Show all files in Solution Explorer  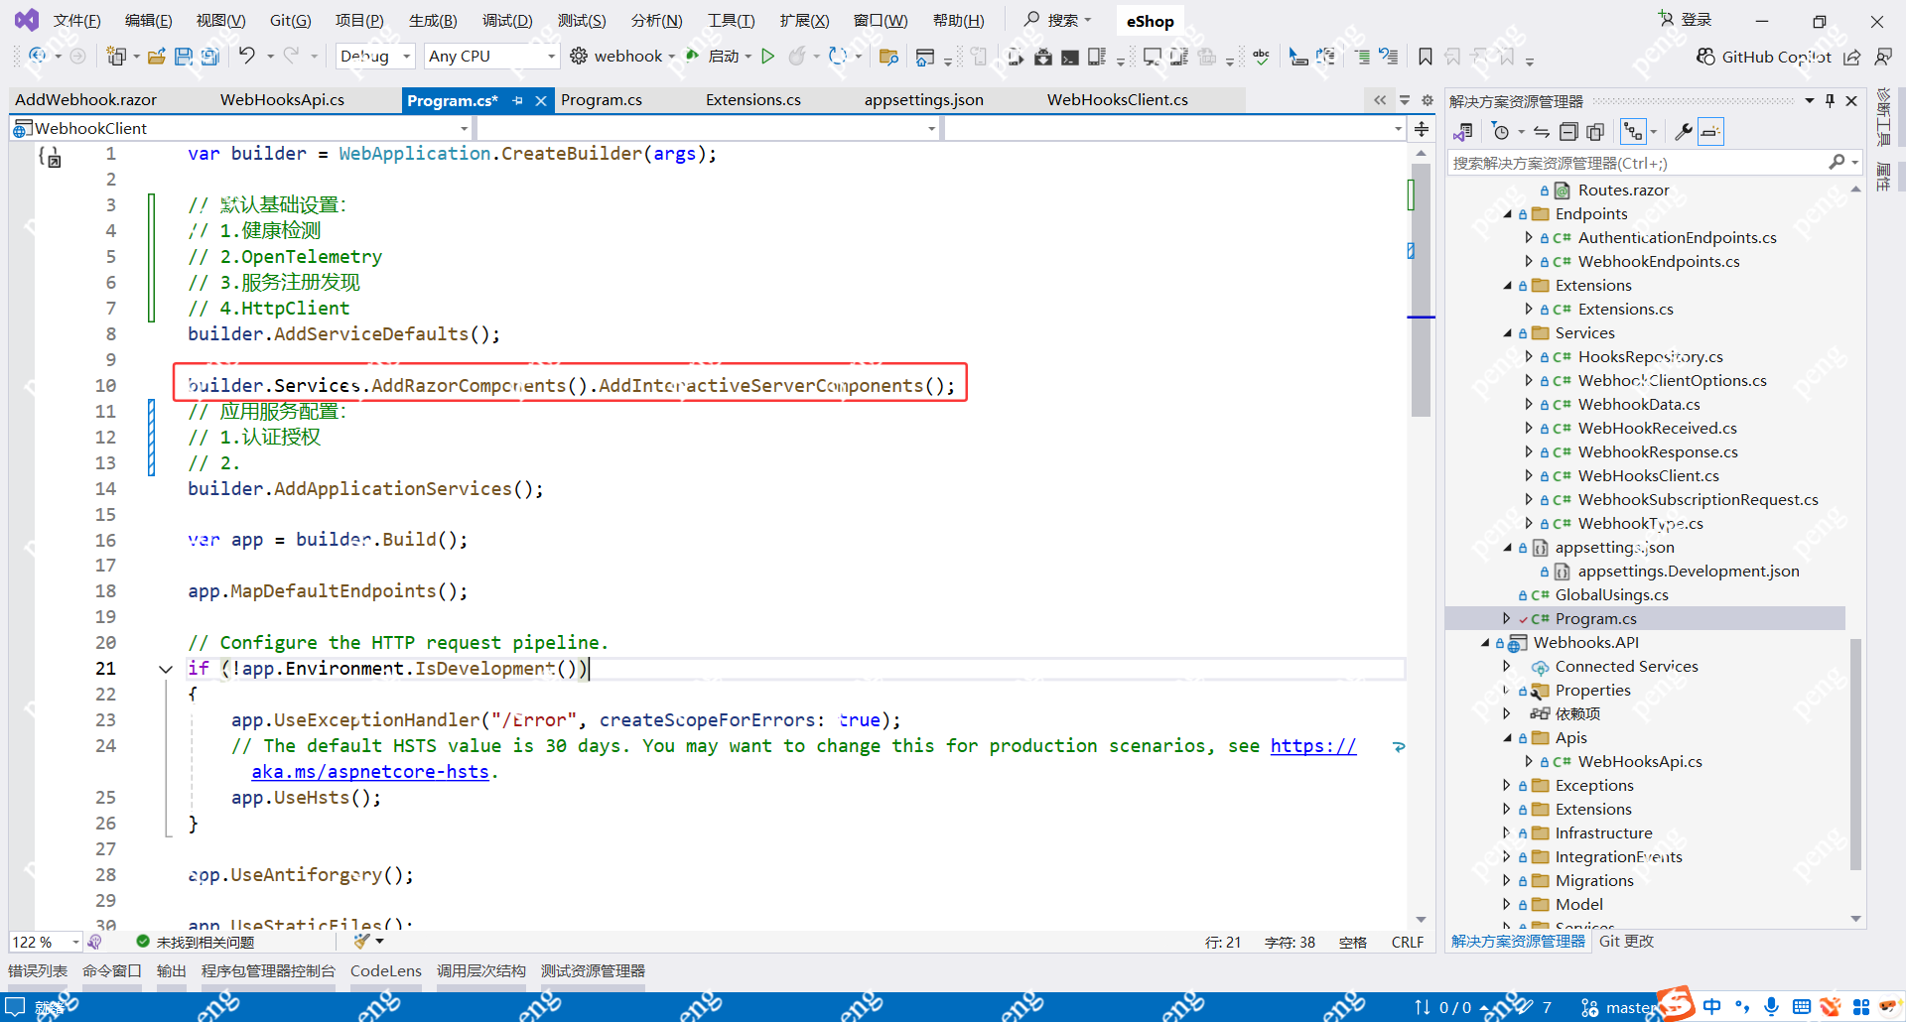[1595, 132]
